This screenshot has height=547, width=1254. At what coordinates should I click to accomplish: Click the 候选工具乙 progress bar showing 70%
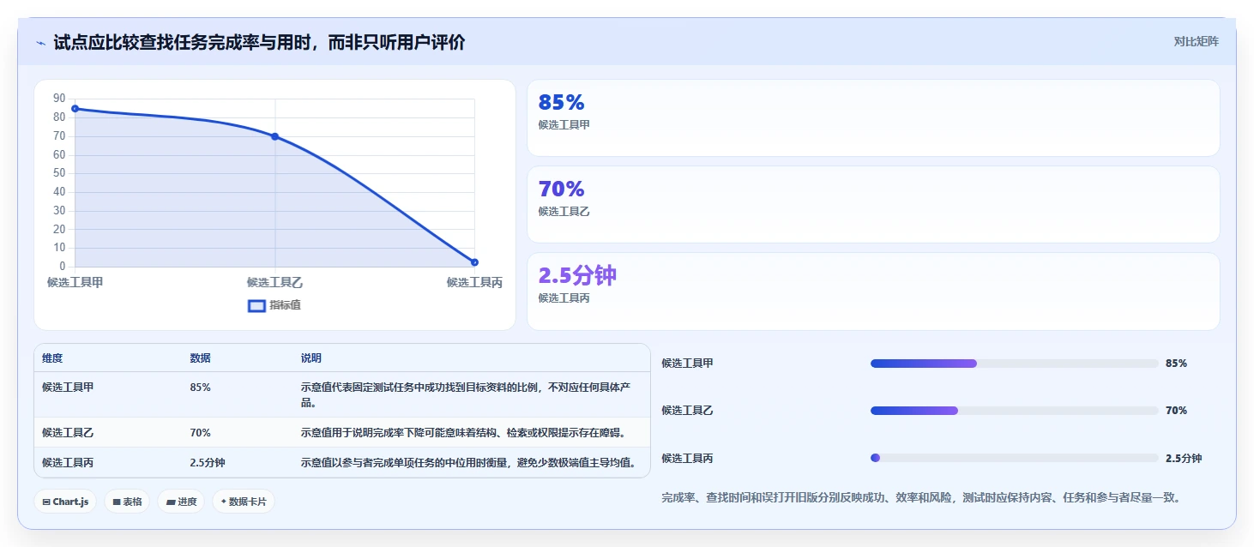coord(1015,411)
